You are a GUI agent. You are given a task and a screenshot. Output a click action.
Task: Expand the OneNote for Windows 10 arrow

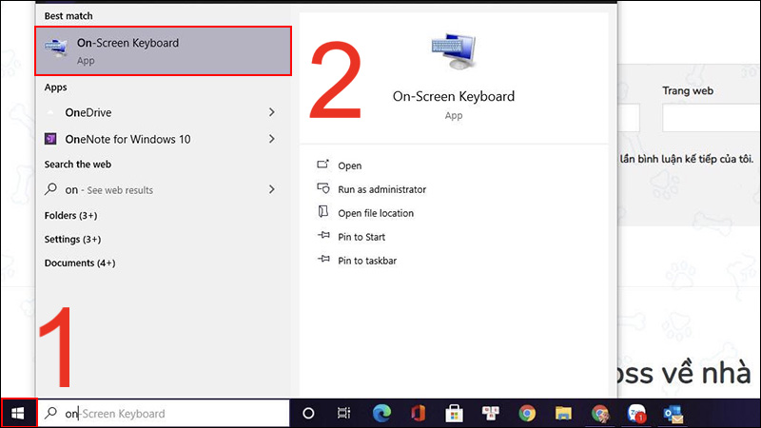[272, 139]
